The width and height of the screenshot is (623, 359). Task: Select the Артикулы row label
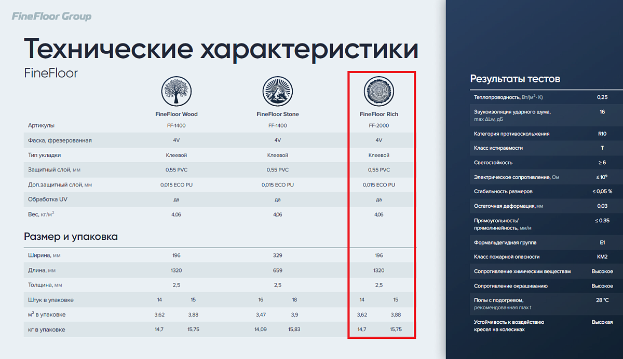coord(41,125)
